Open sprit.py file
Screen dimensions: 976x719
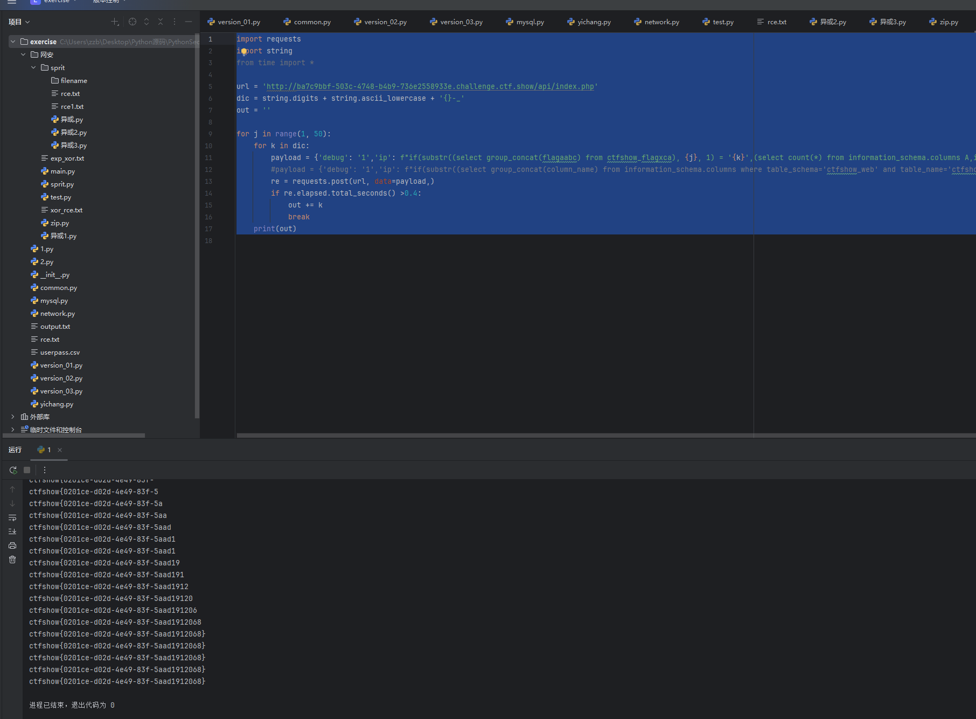(57, 184)
